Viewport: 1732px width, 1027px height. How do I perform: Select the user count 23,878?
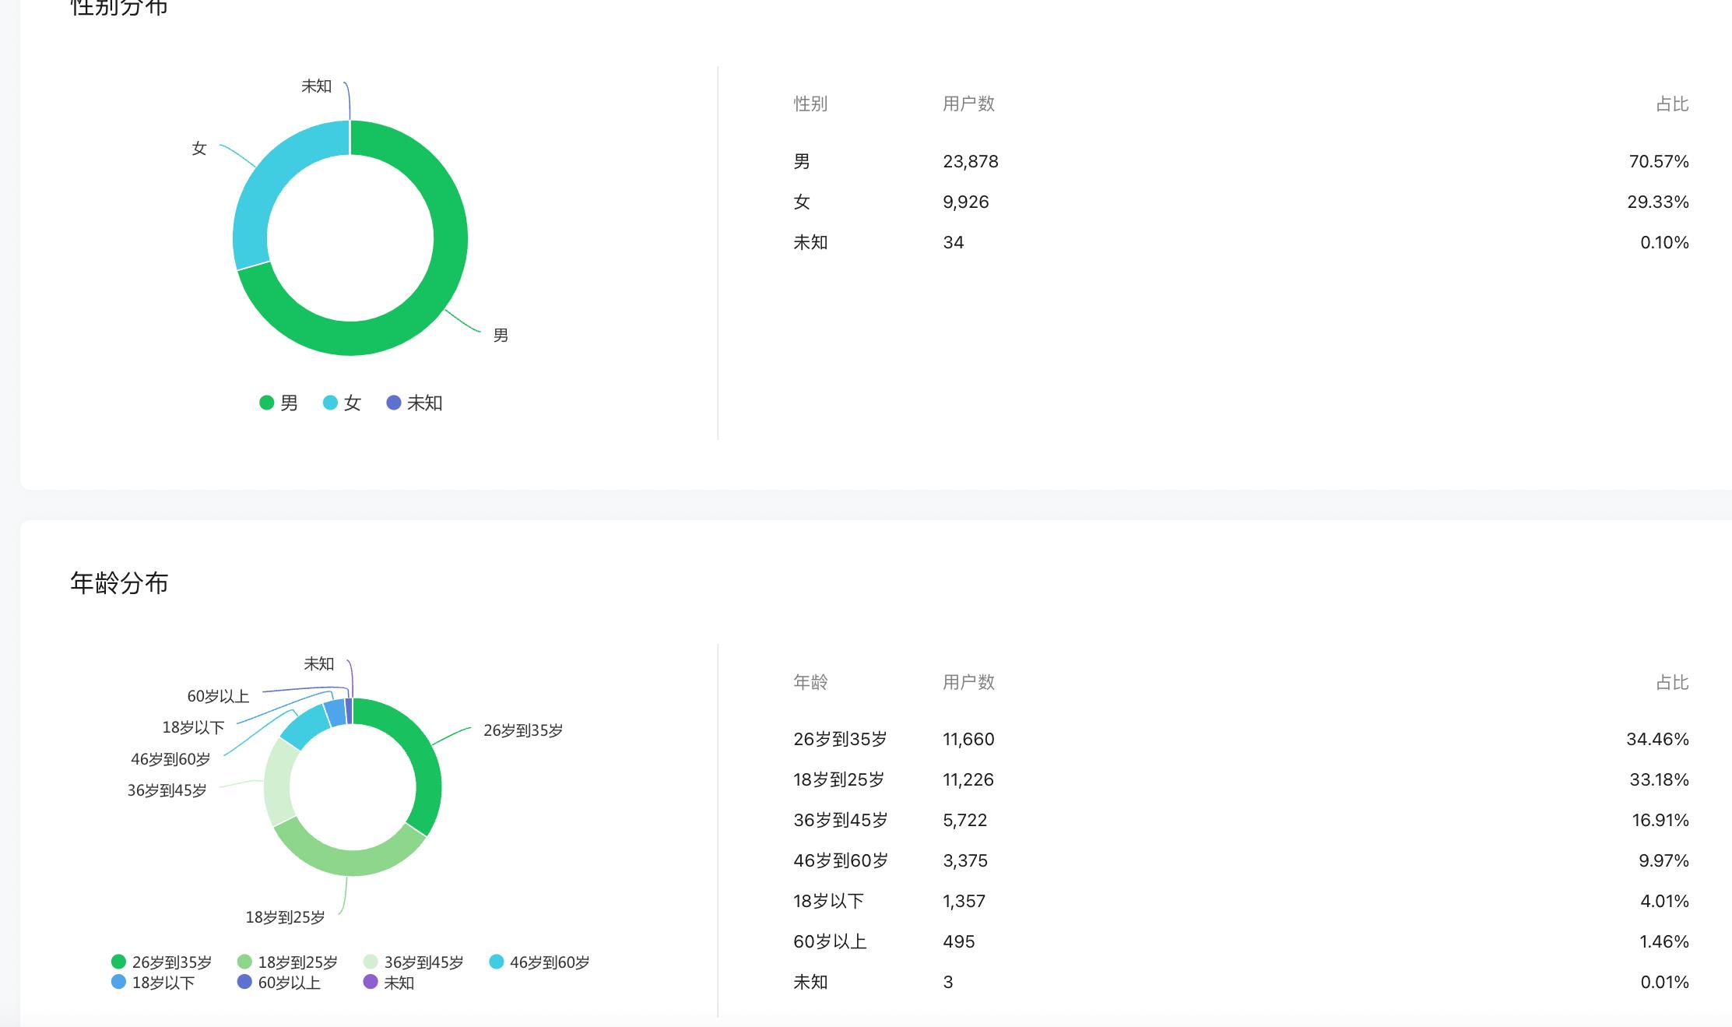point(971,161)
